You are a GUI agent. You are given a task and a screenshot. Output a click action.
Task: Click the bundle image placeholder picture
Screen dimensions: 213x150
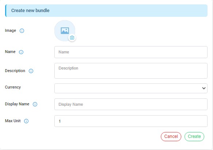coord(65,31)
